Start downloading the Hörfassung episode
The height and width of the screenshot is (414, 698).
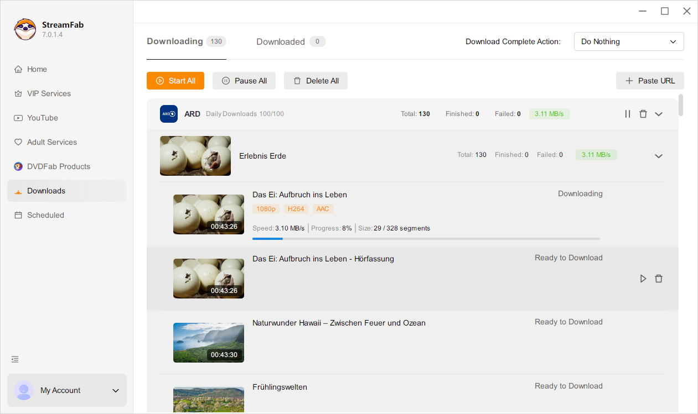pyautogui.click(x=643, y=279)
